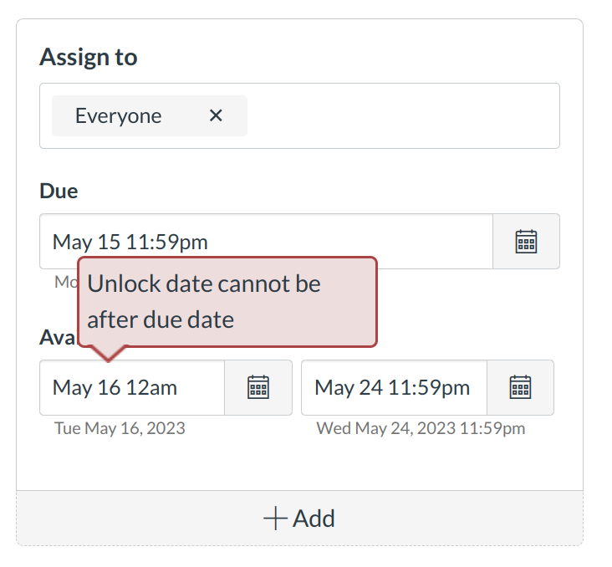Click the Due label heading

(59, 191)
